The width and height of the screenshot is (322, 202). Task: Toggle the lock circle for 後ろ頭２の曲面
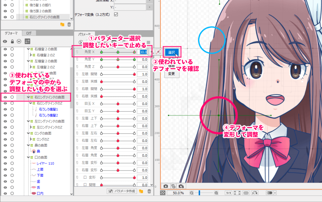click(x=12, y=11)
